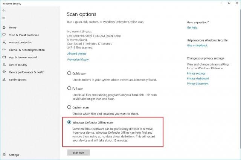This screenshot has height=160, width=241.
Task: Open the Privacy dashboard link
Action: [198, 78]
